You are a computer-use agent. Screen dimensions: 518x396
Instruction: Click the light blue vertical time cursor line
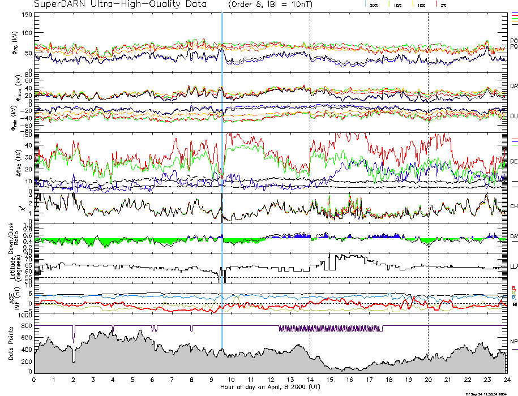click(222, 170)
